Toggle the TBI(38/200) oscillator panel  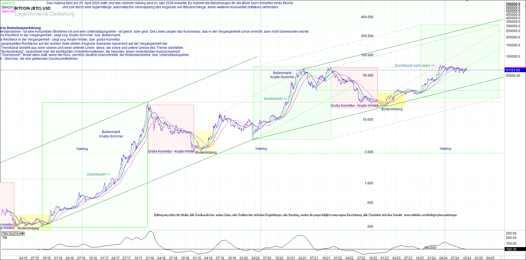[x=11, y=233]
